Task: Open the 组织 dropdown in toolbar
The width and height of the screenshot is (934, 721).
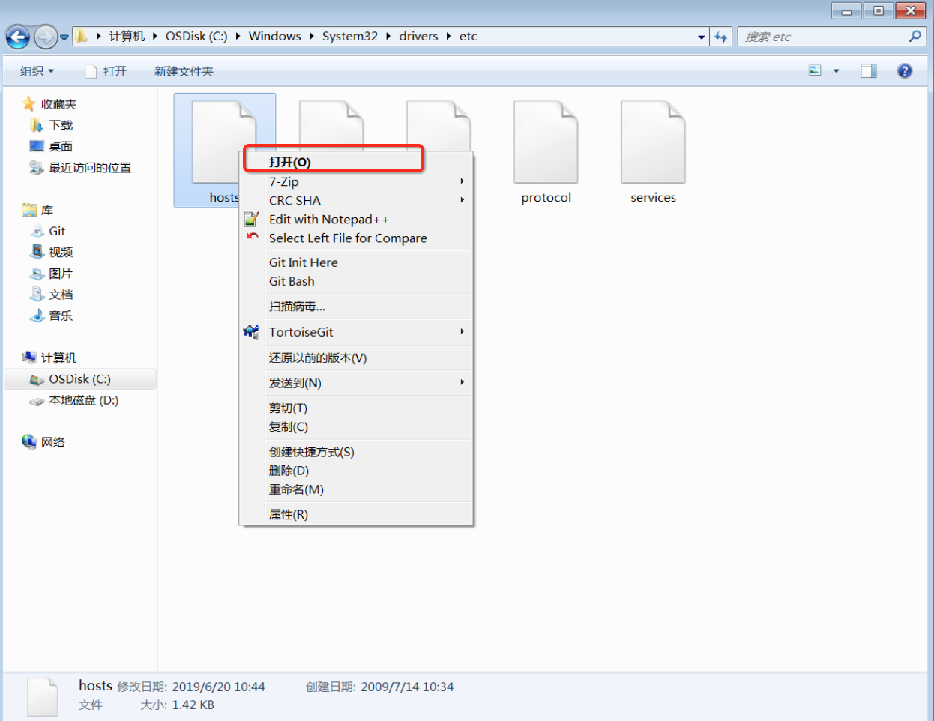Action: coord(37,71)
